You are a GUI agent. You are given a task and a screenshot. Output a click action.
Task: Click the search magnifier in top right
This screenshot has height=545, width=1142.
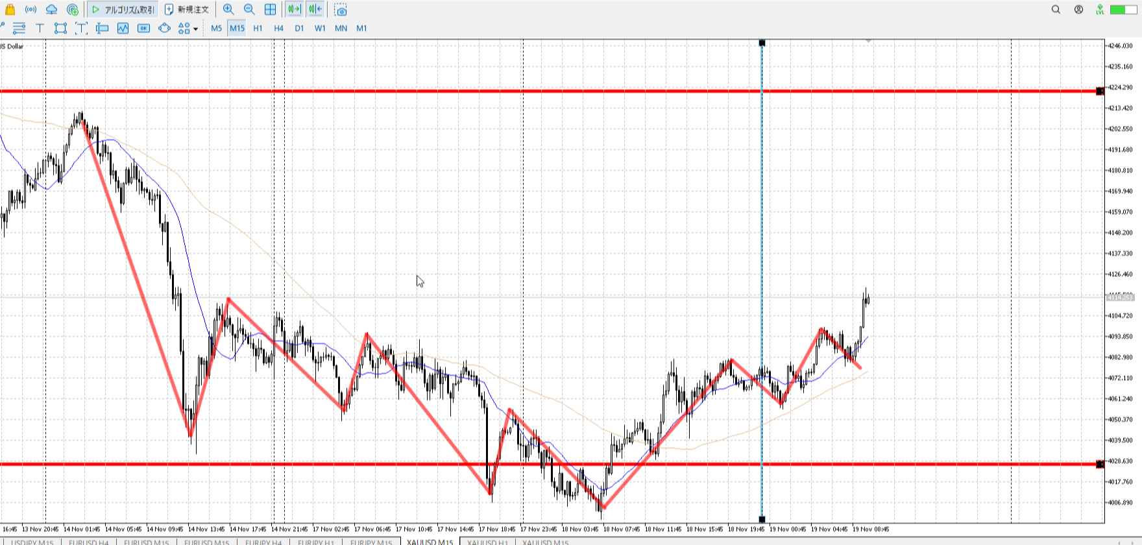(1056, 10)
